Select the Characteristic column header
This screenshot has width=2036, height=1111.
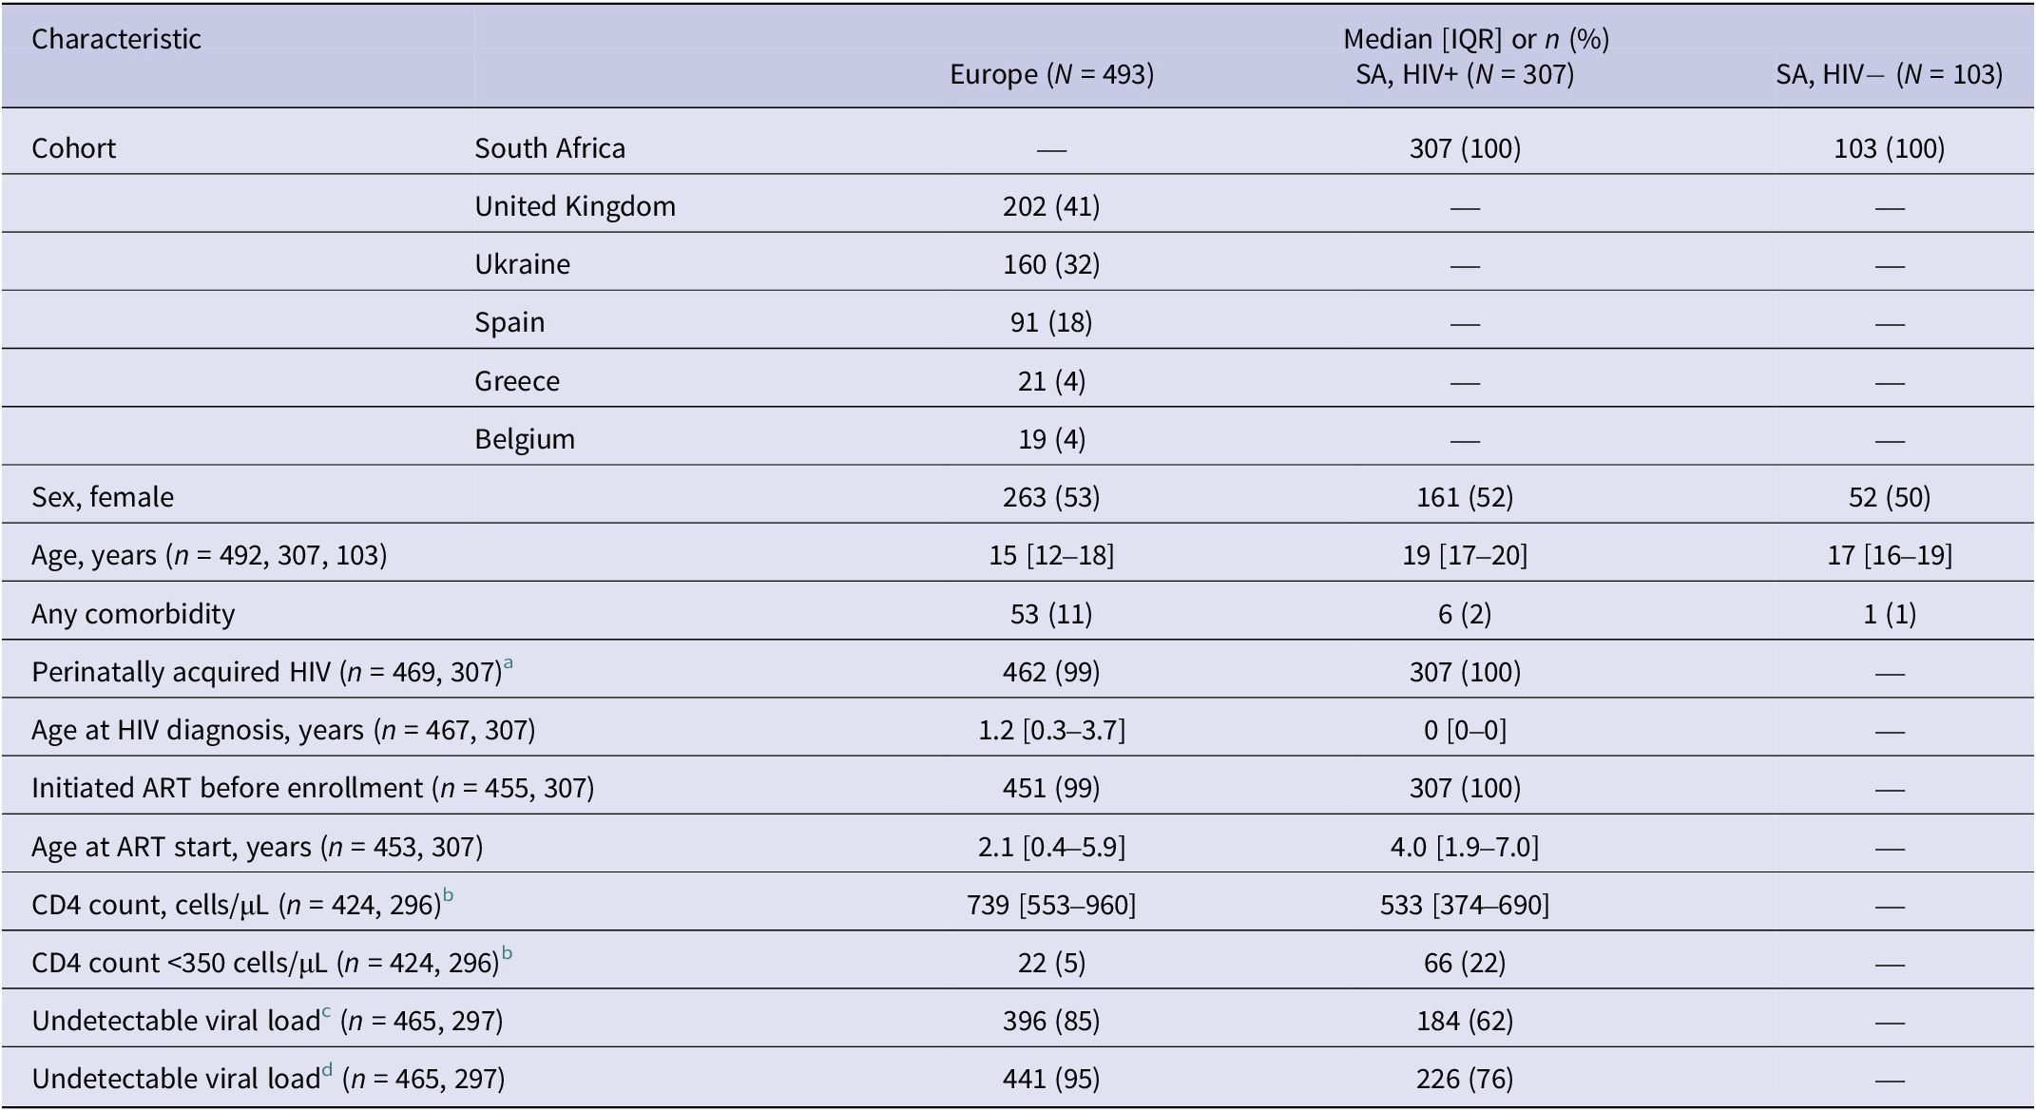point(116,39)
